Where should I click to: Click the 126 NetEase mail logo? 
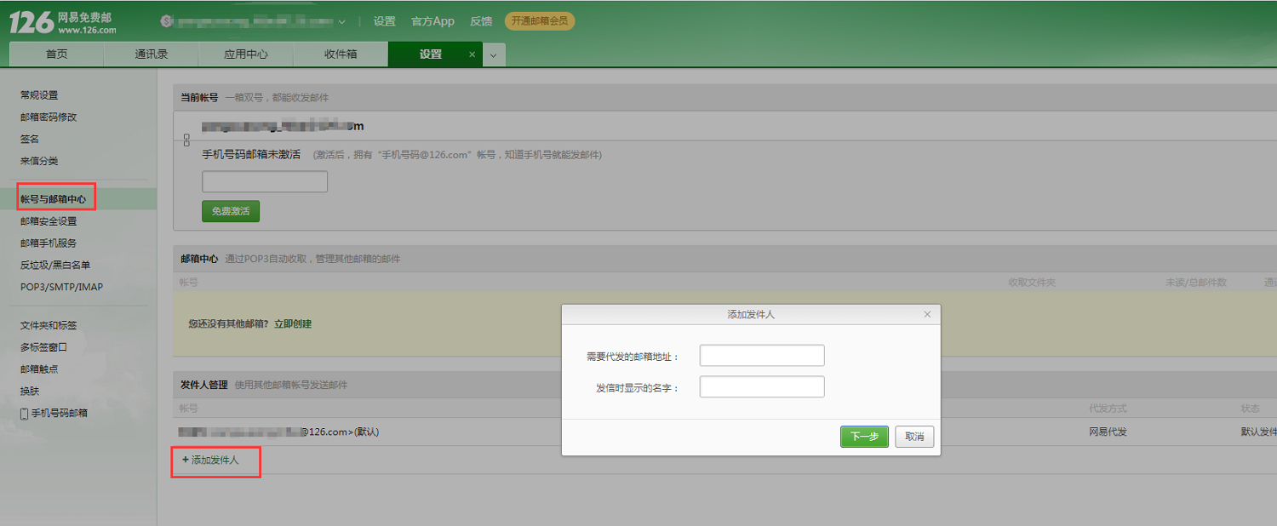(63, 22)
